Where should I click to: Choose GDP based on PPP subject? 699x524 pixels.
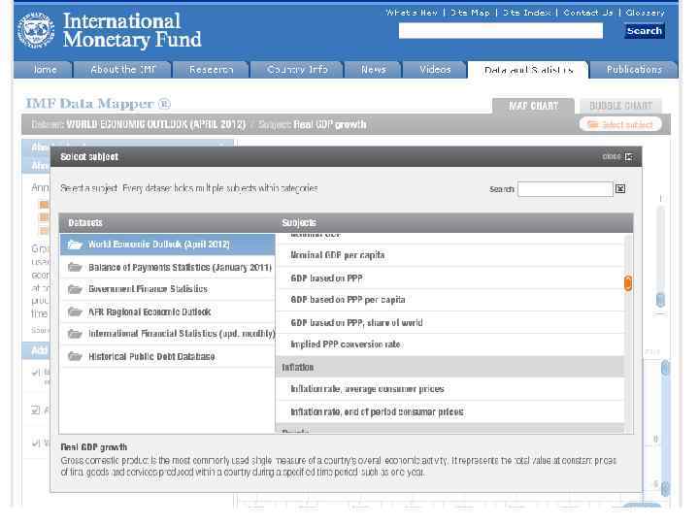(x=449, y=278)
